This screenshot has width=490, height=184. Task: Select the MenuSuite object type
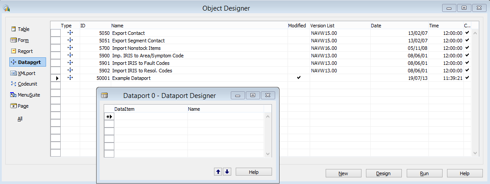25,95
